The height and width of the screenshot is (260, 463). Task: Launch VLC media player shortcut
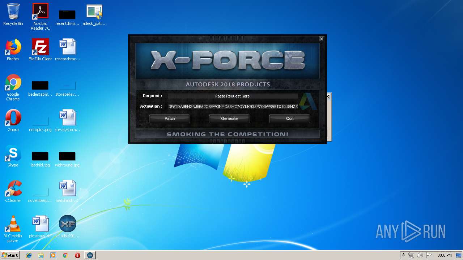coord(13,229)
